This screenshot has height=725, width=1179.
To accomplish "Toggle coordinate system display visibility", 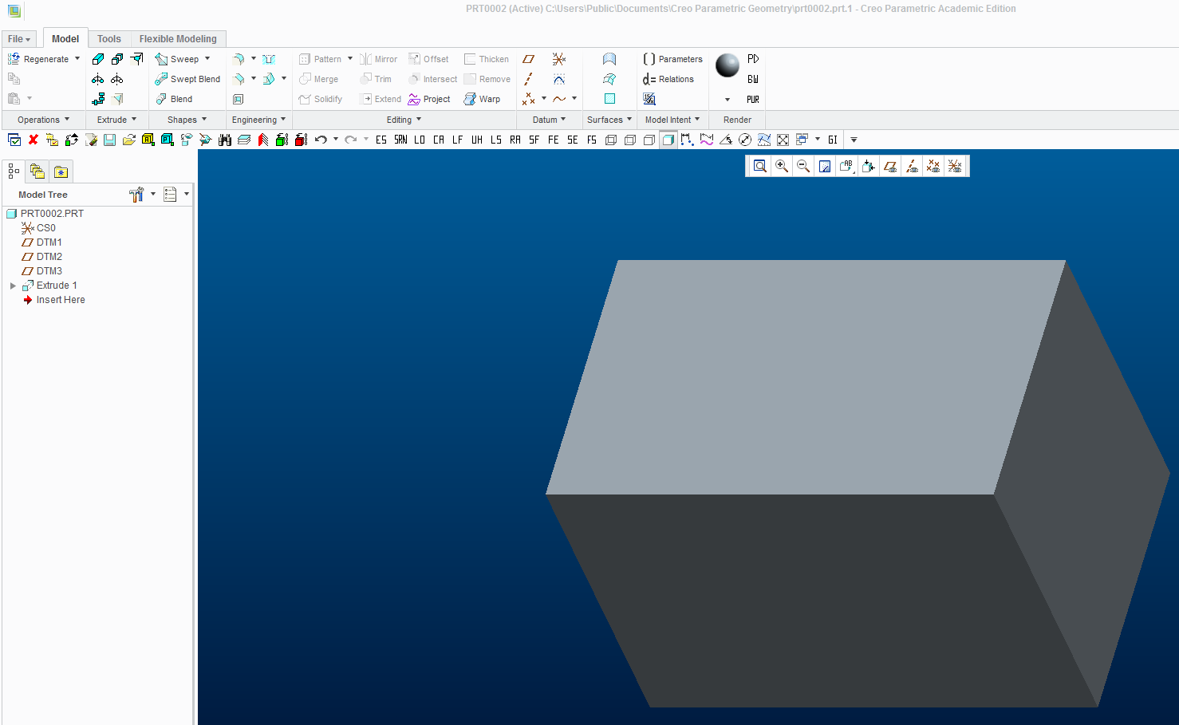I will pyautogui.click(x=956, y=166).
